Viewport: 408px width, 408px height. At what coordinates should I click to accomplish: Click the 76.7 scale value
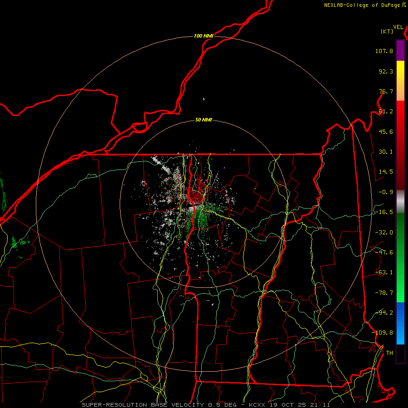click(x=386, y=91)
